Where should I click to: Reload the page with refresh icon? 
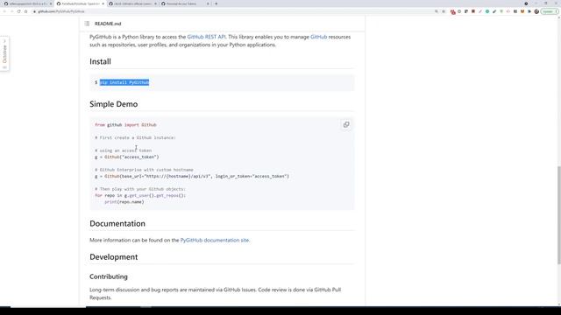[x=18, y=11]
